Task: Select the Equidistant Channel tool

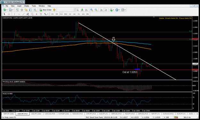Action: [28, 14]
